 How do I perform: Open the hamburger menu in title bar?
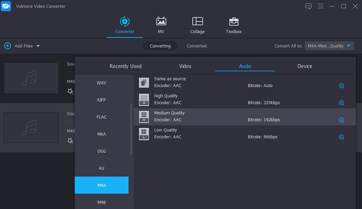click(321, 6)
